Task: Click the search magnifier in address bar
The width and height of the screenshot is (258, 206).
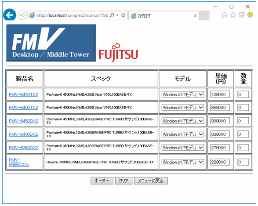Action: (x=112, y=15)
